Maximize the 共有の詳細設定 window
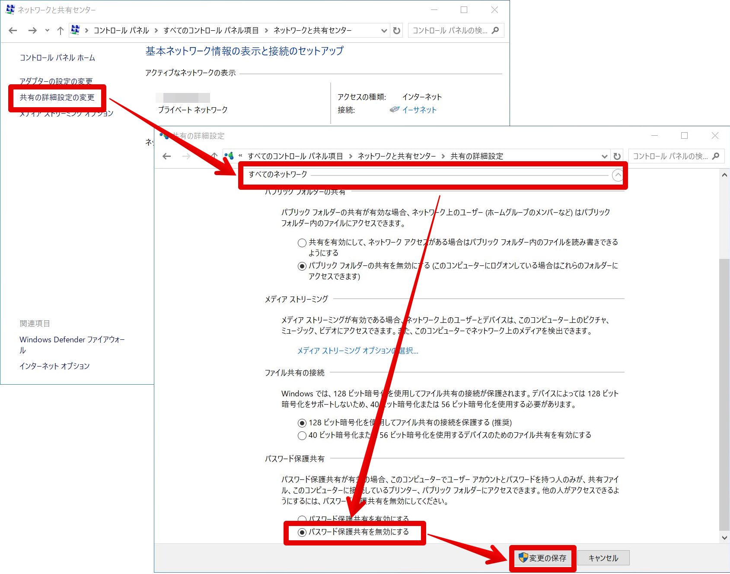Viewport: 730px width, 574px height. point(684,136)
